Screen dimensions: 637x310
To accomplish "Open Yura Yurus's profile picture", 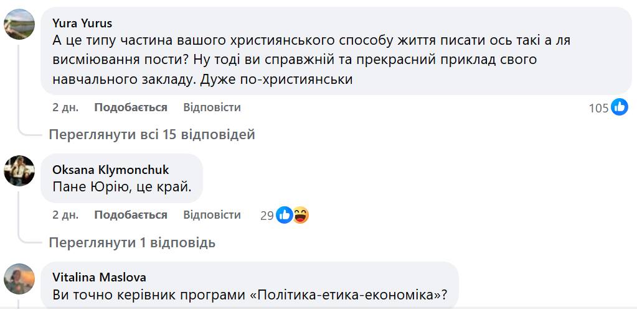I will click(x=19, y=24).
